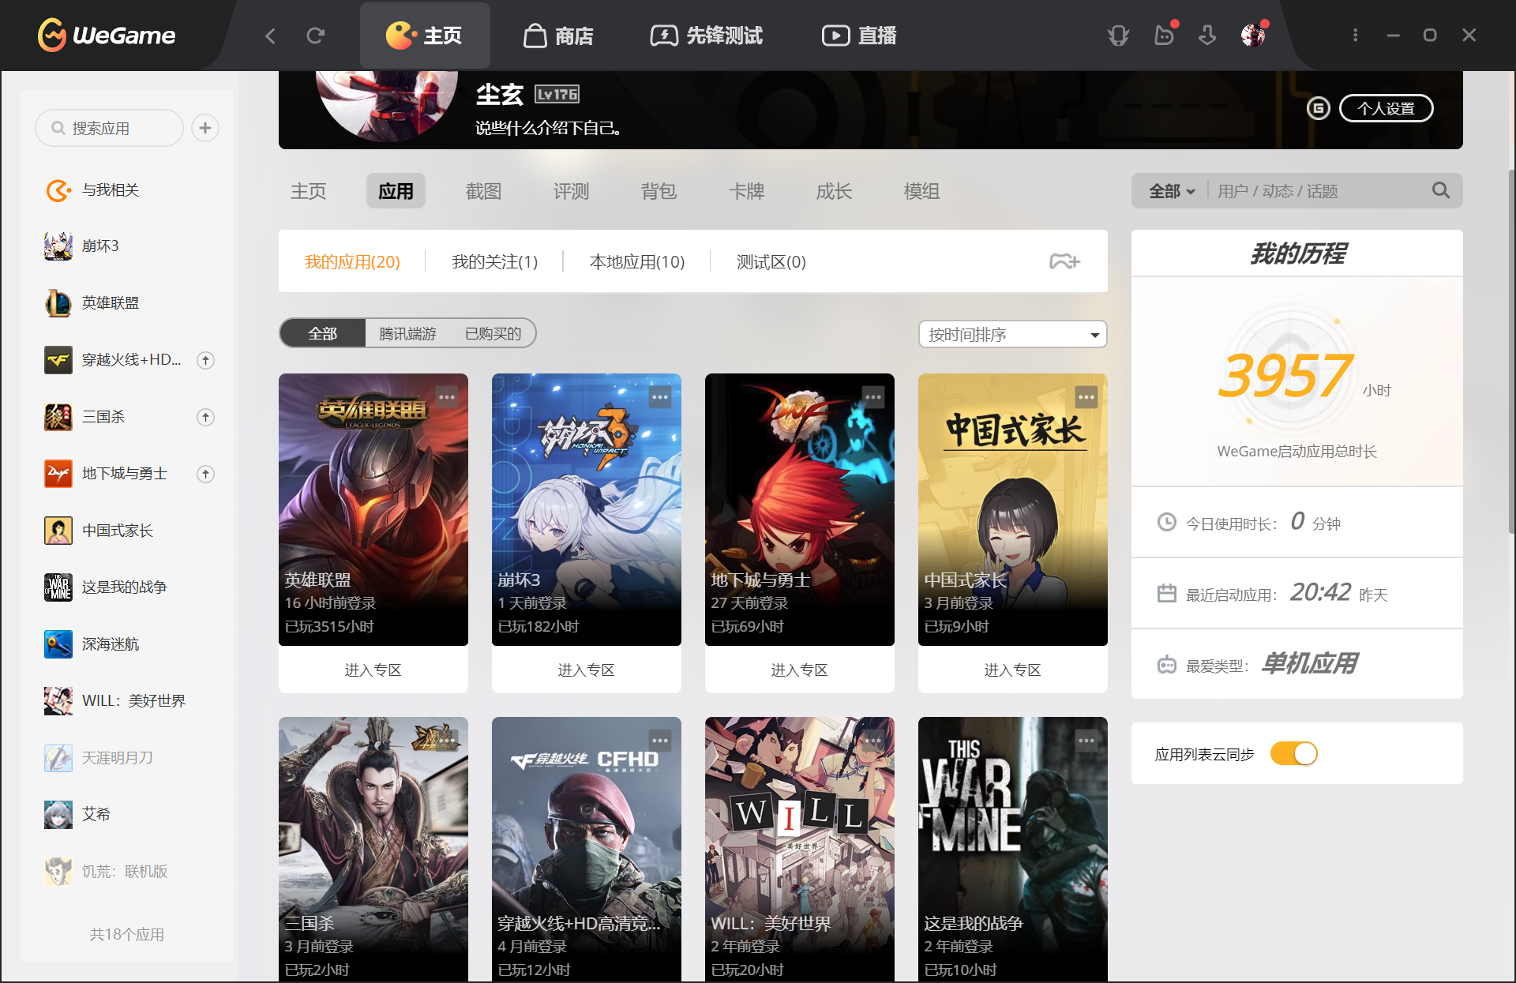Click 进入专区 under 地下城与勇士
1516x983 pixels.
[x=800, y=670]
